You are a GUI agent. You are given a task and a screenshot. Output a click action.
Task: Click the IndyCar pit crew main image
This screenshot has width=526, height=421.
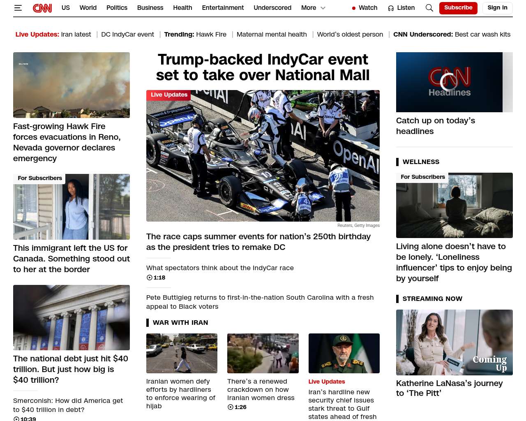click(x=263, y=156)
